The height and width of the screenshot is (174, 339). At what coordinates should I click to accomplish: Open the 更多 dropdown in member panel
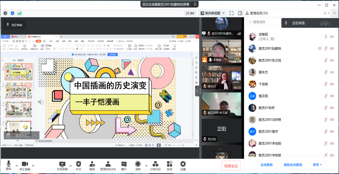(x=317, y=165)
